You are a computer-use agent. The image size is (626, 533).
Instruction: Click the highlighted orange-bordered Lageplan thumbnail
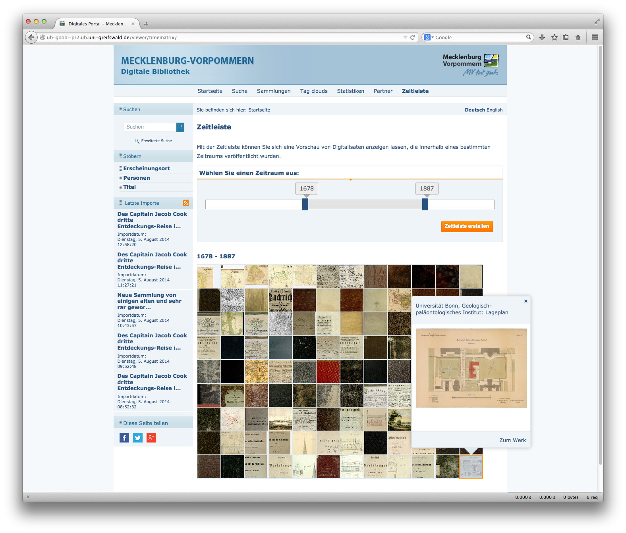tap(471, 467)
